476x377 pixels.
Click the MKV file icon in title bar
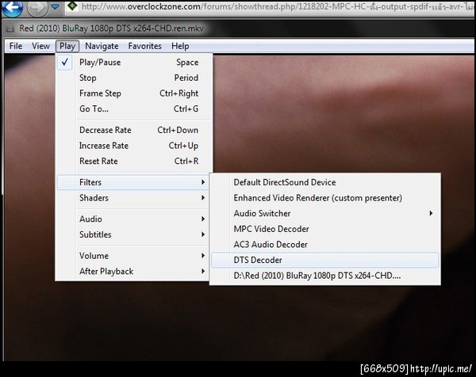10,29
